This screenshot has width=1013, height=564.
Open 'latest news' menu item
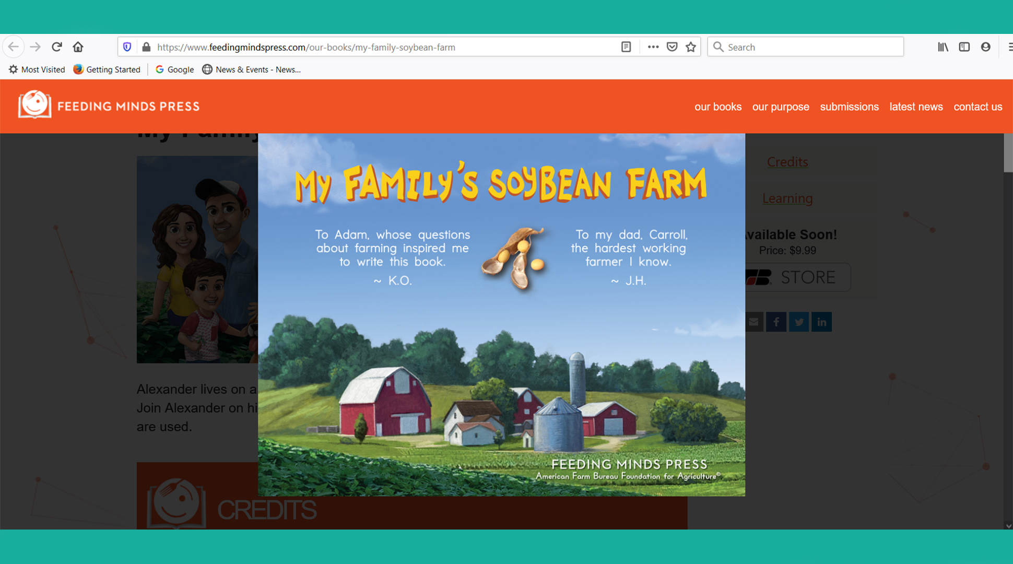[916, 107]
